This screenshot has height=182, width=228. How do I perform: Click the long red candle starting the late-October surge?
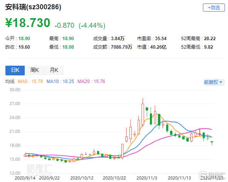click(123, 151)
